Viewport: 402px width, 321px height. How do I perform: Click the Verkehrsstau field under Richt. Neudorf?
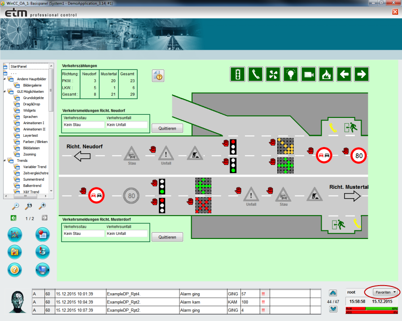click(x=83, y=125)
